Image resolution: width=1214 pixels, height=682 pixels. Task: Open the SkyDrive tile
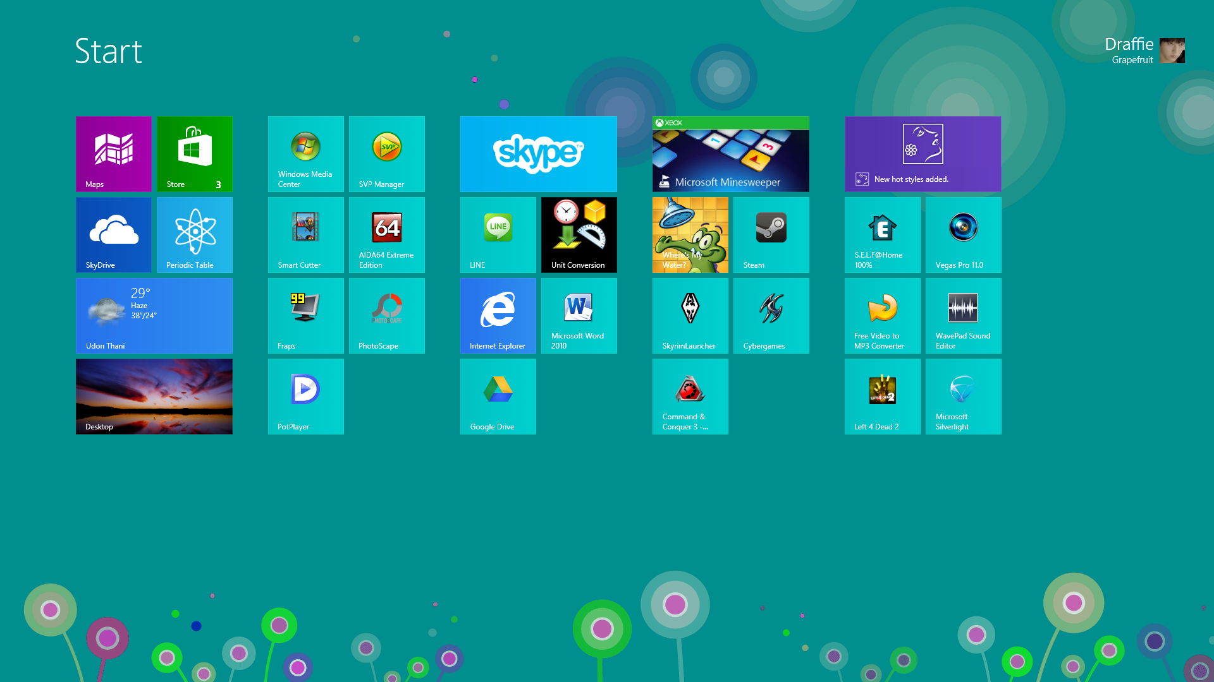[x=114, y=234]
